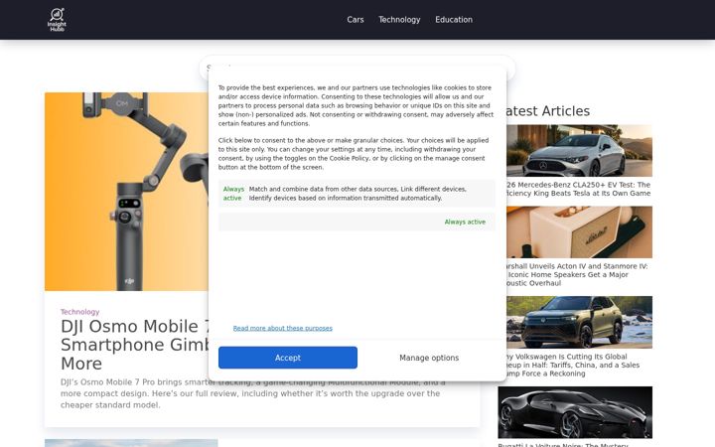This screenshot has height=447, width=715.
Task: Open Volkswagen Cutting Its Global lineup article title
Action: pyautogui.click(x=573, y=365)
